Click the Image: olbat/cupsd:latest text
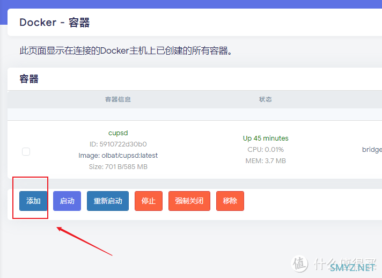382x278 pixels. tap(118, 156)
